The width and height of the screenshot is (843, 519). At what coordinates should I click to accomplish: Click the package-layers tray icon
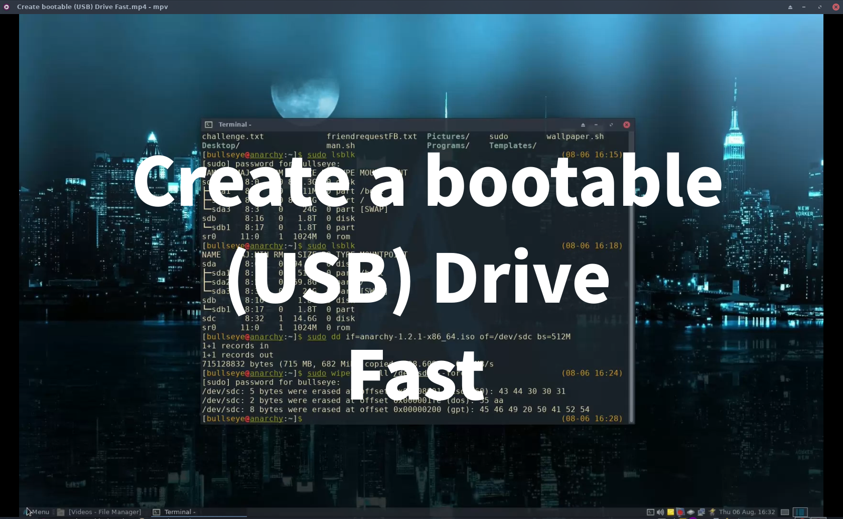tap(691, 512)
